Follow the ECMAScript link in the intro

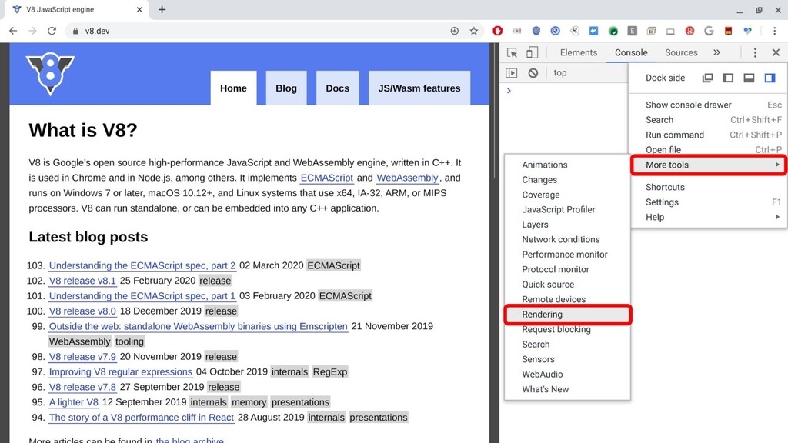point(326,178)
